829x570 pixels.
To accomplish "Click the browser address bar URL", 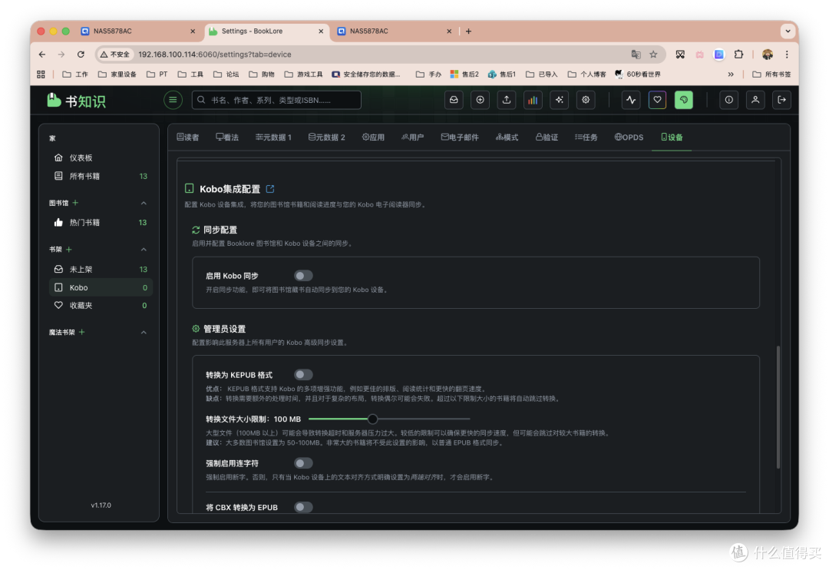I will 215,55.
